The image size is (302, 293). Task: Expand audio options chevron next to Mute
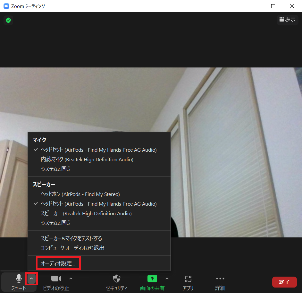pyautogui.click(x=31, y=279)
